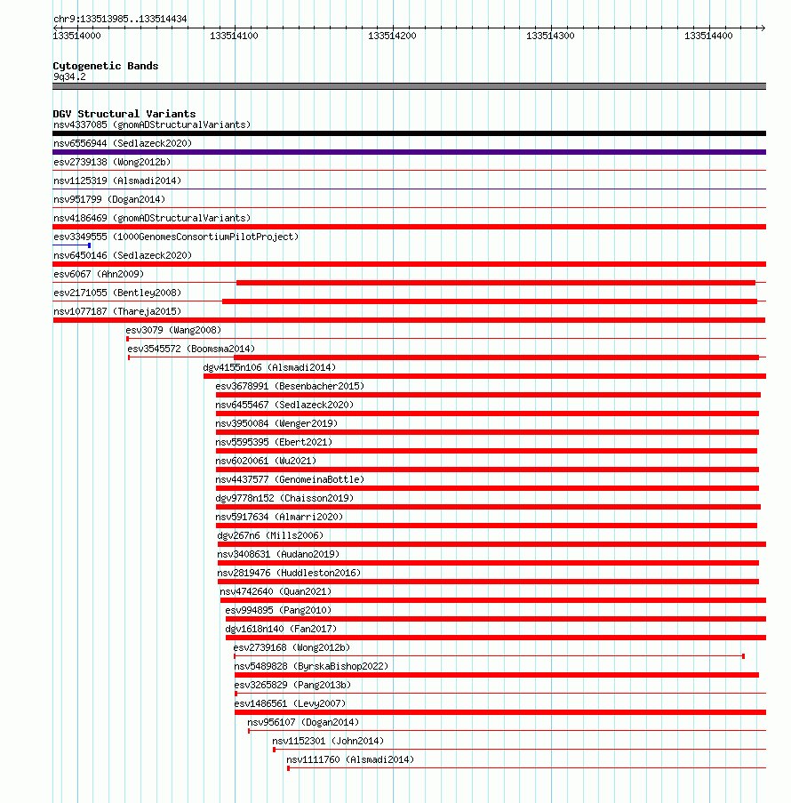Image resolution: width=791 pixels, height=803 pixels.
Task: Click nsv956107 (Dogan2014) label
Action: tap(303, 723)
